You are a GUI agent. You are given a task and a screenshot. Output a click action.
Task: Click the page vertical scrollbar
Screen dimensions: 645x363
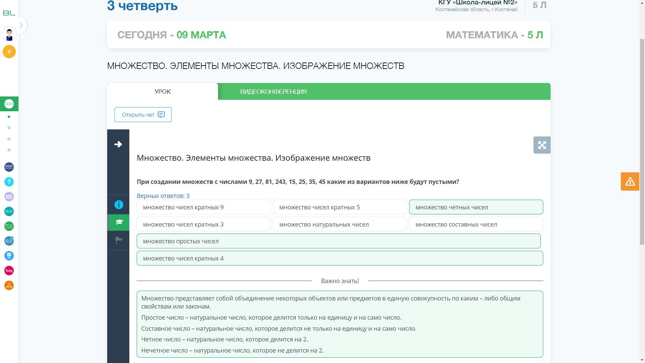pos(642,141)
